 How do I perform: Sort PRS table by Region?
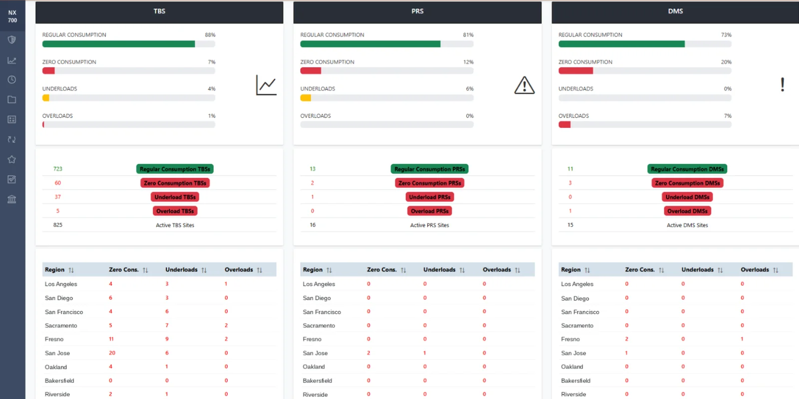point(329,270)
